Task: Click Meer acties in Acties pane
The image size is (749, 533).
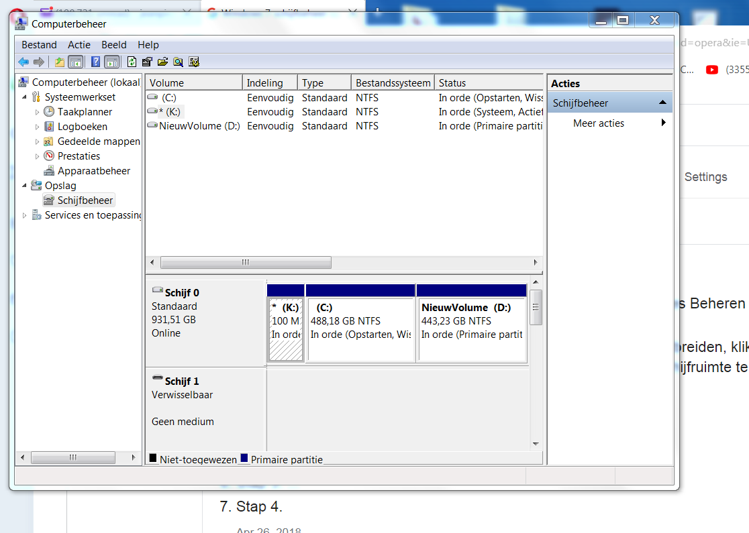Action: click(x=599, y=123)
